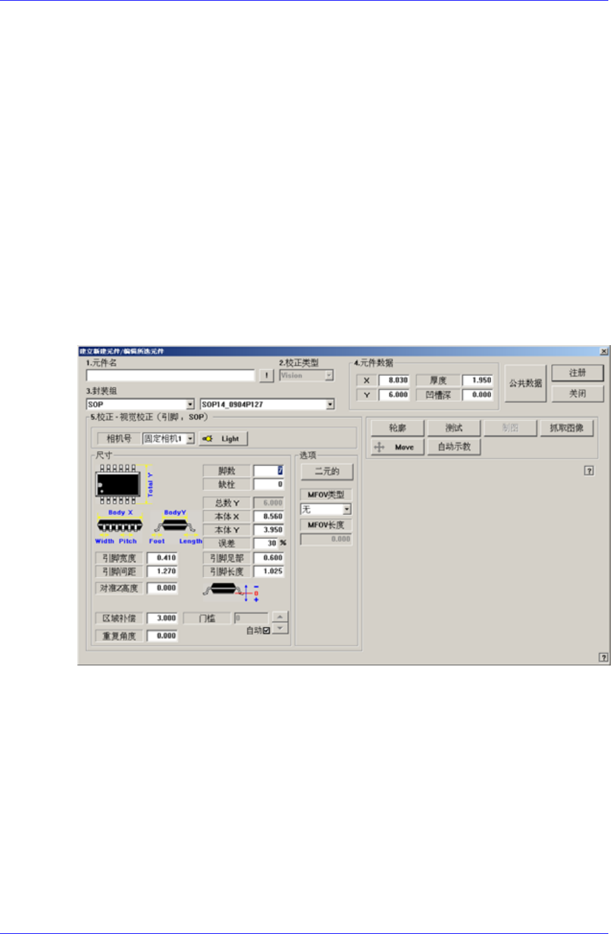The height and width of the screenshot is (934, 611).
Task: Click the disabled 总数 Y field 6.000
Action: pos(269,503)
